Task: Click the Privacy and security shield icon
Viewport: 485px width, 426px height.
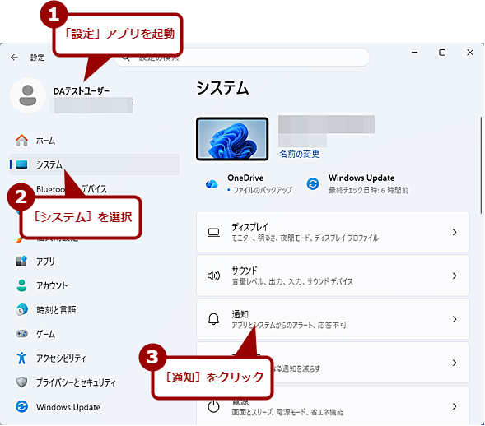Action: tap(21, 382)
